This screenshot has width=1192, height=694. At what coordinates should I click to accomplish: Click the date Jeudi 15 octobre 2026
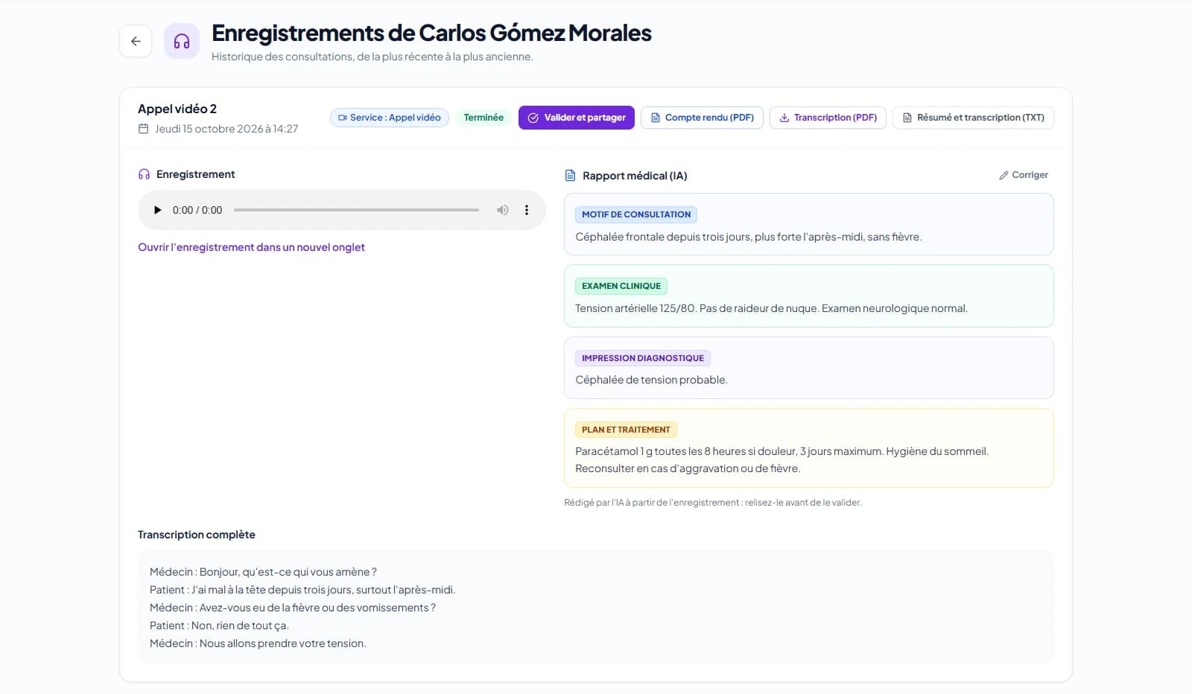(226, 129)
